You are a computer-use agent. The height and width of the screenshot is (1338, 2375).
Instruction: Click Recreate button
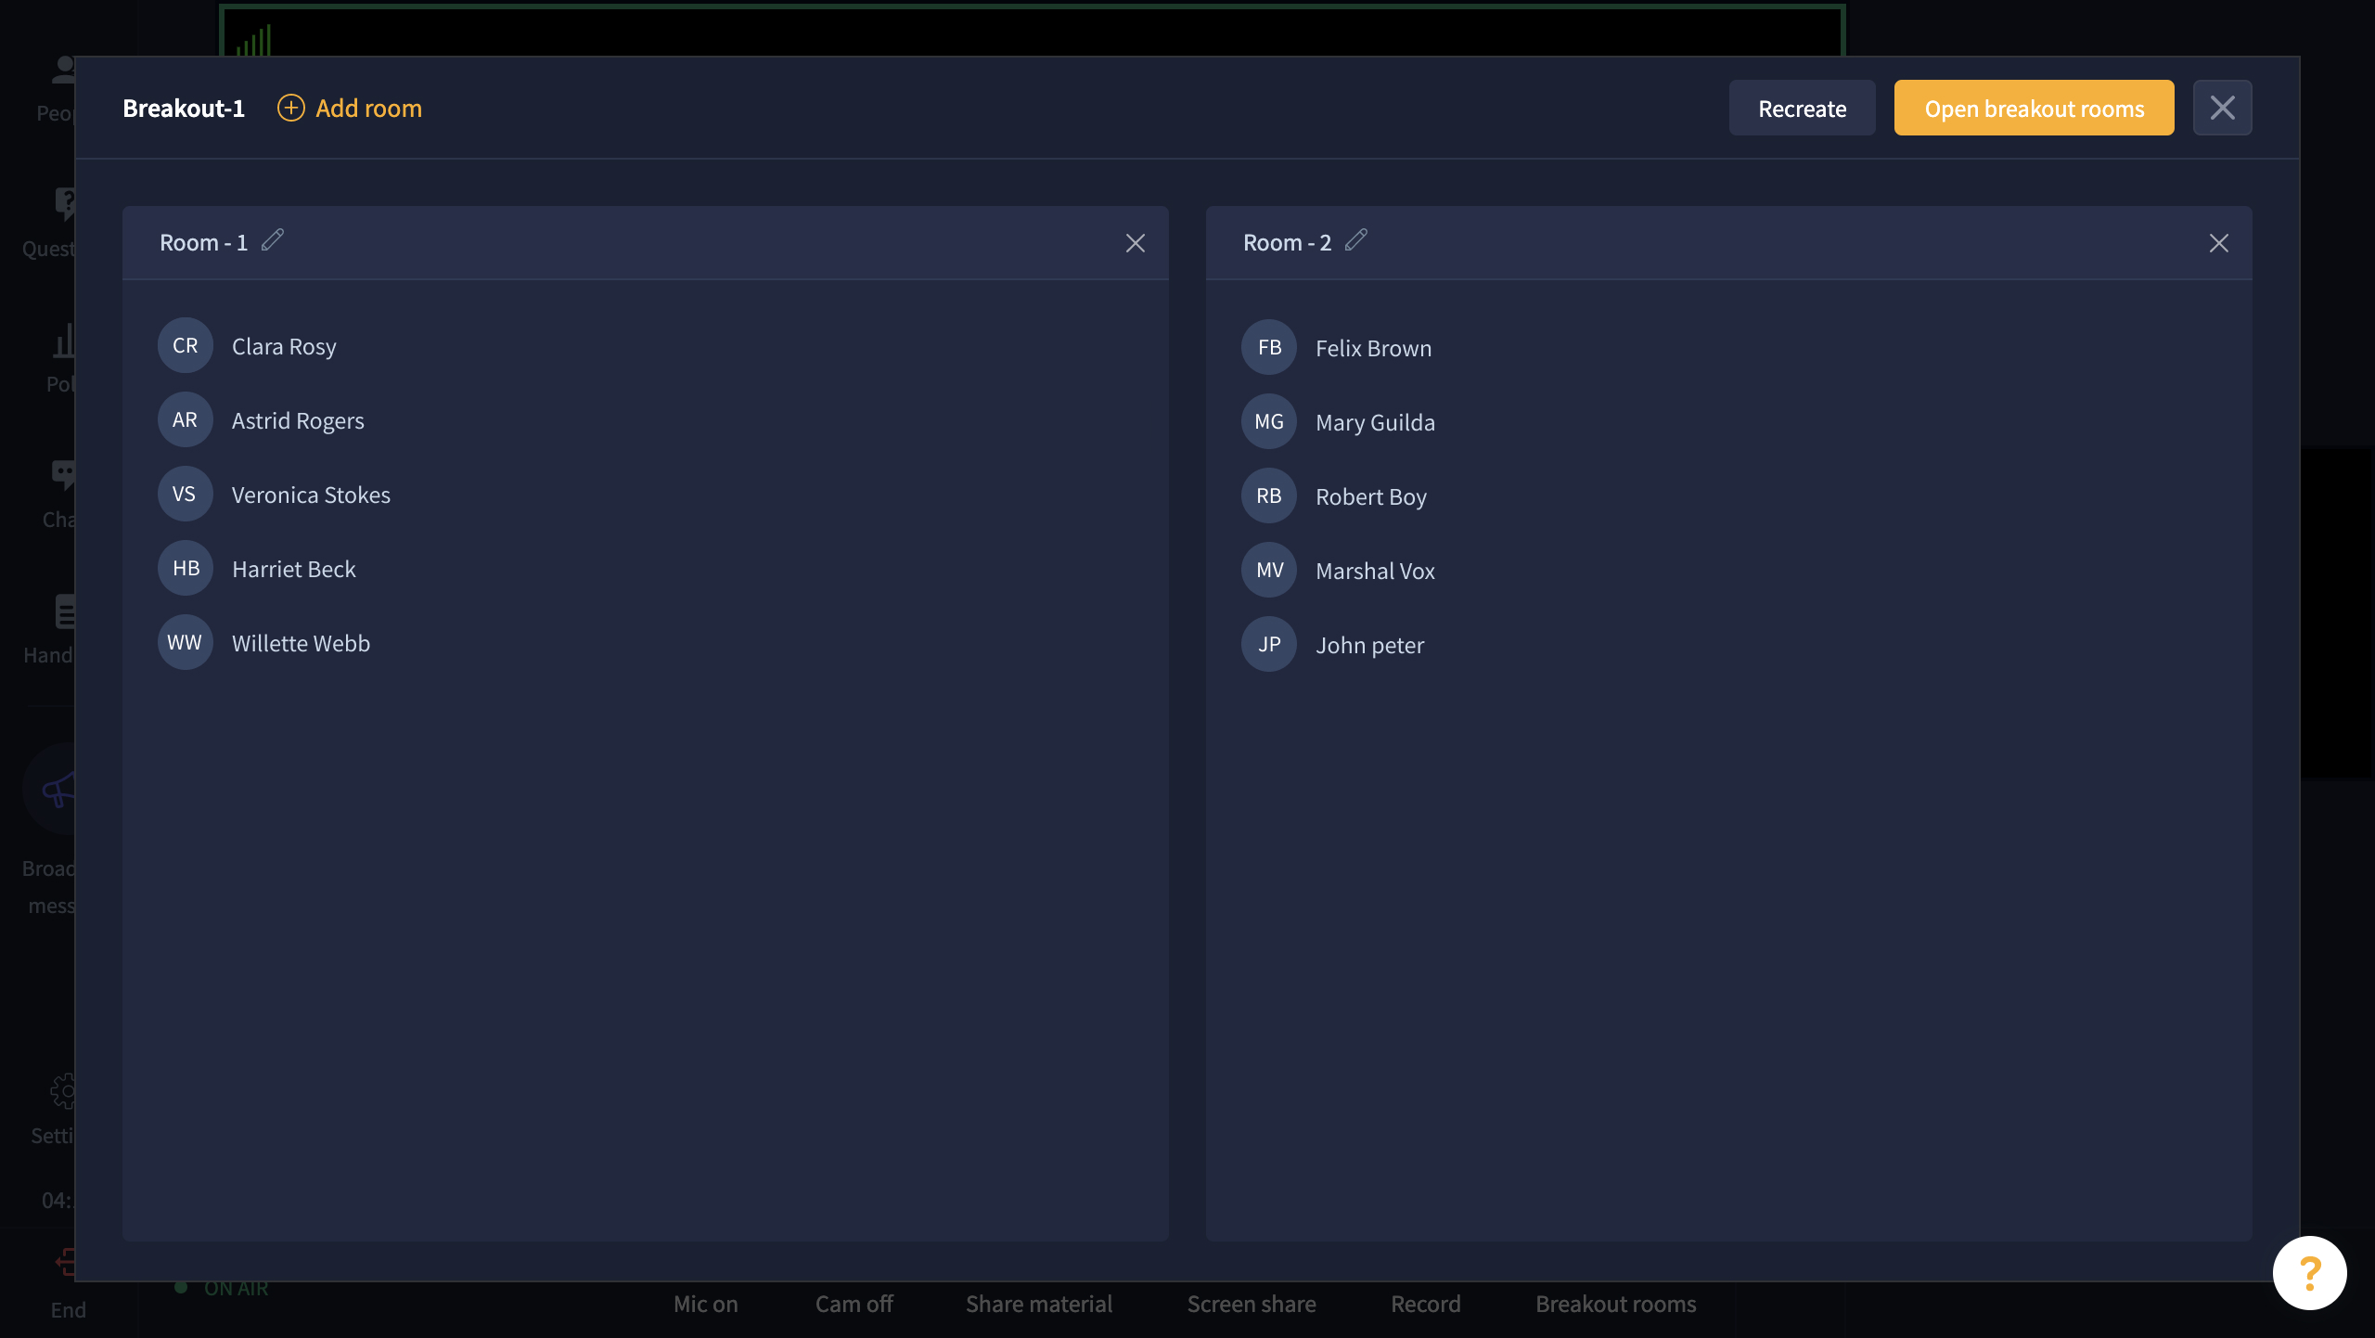click(1802, 109)
